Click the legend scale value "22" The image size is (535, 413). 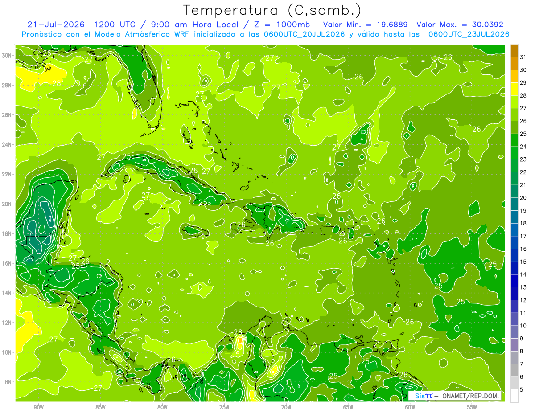click(523, 172)
